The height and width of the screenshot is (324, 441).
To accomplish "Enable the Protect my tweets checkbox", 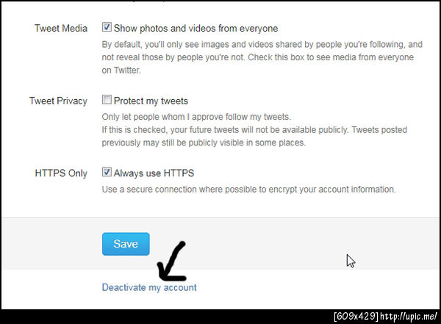I will (107, 100).
